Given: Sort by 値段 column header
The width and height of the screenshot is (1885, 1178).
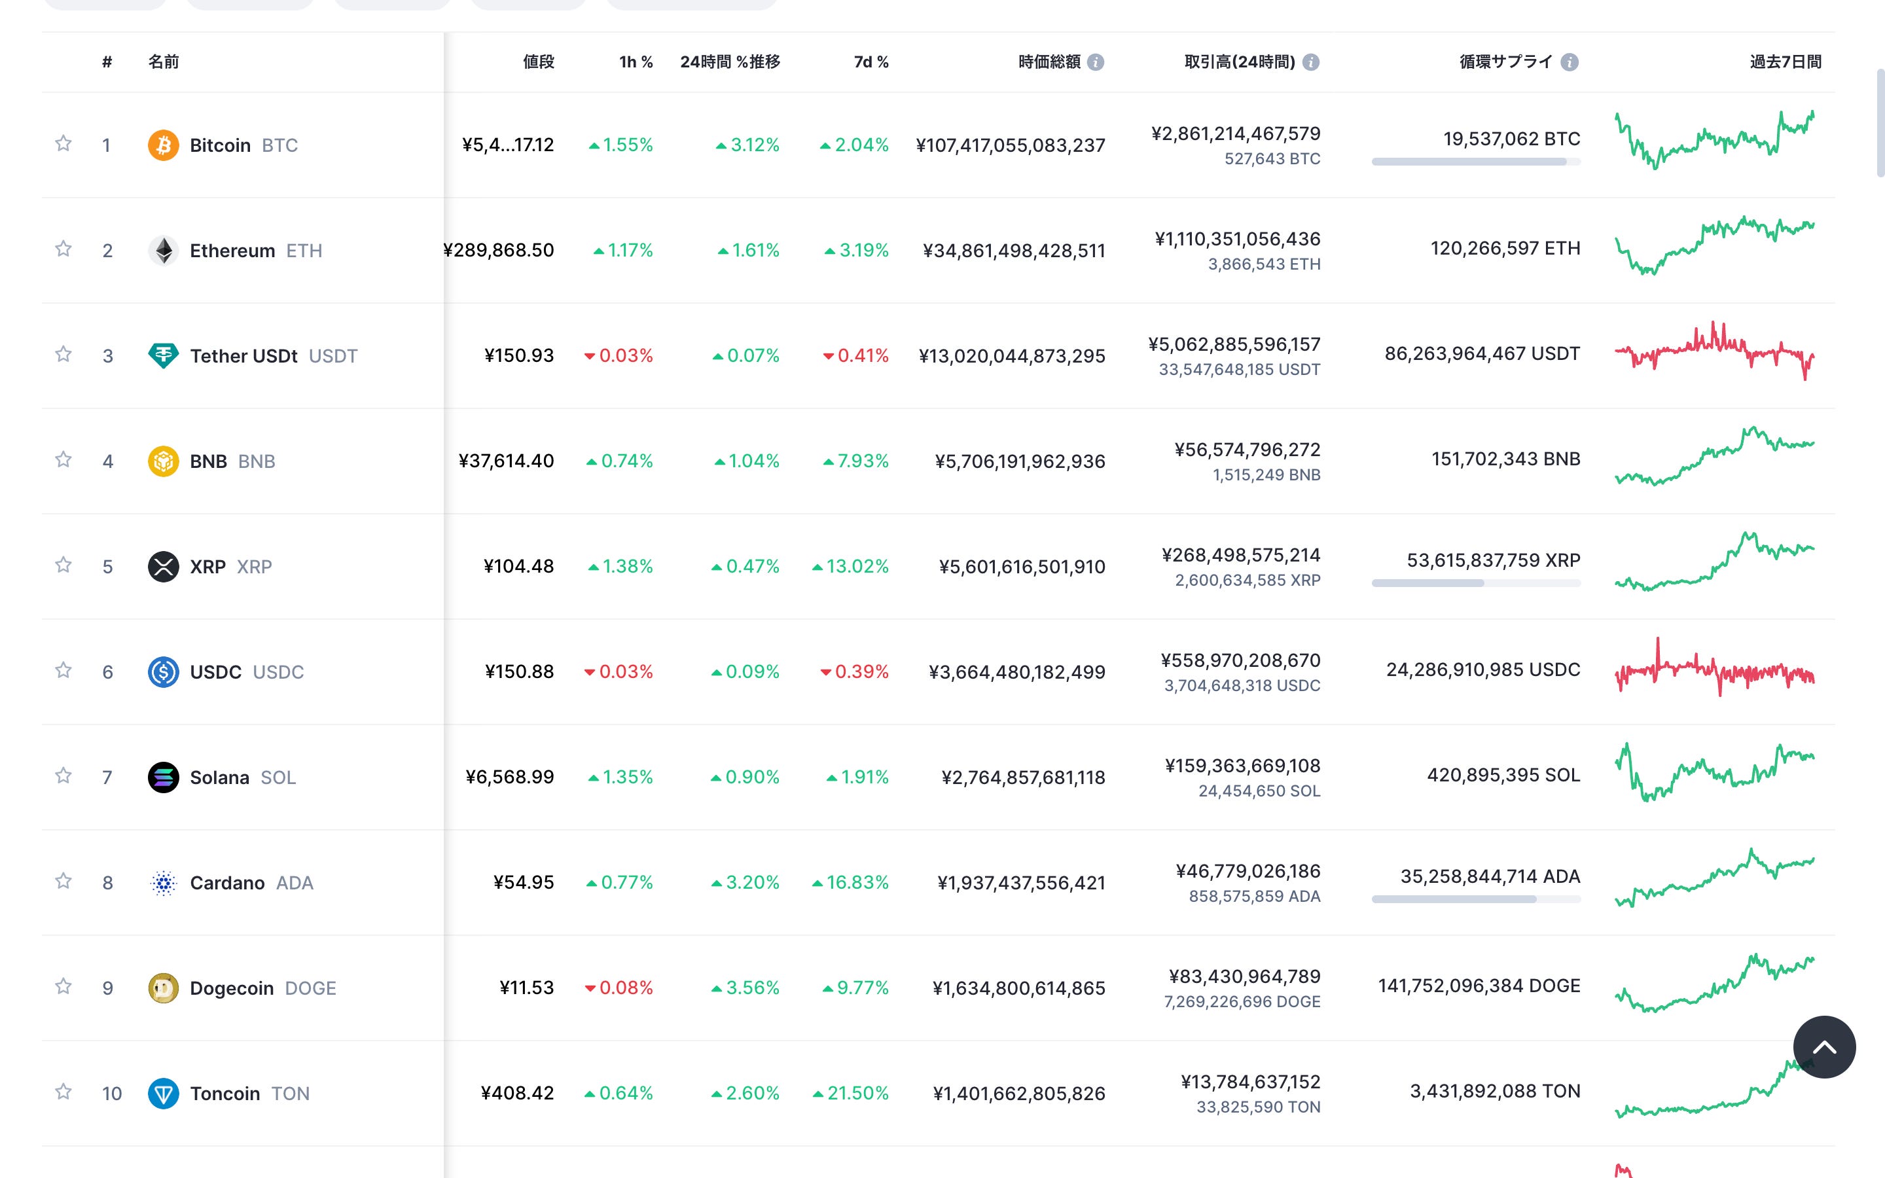Looking at the screenshot, I should point(538,62).
